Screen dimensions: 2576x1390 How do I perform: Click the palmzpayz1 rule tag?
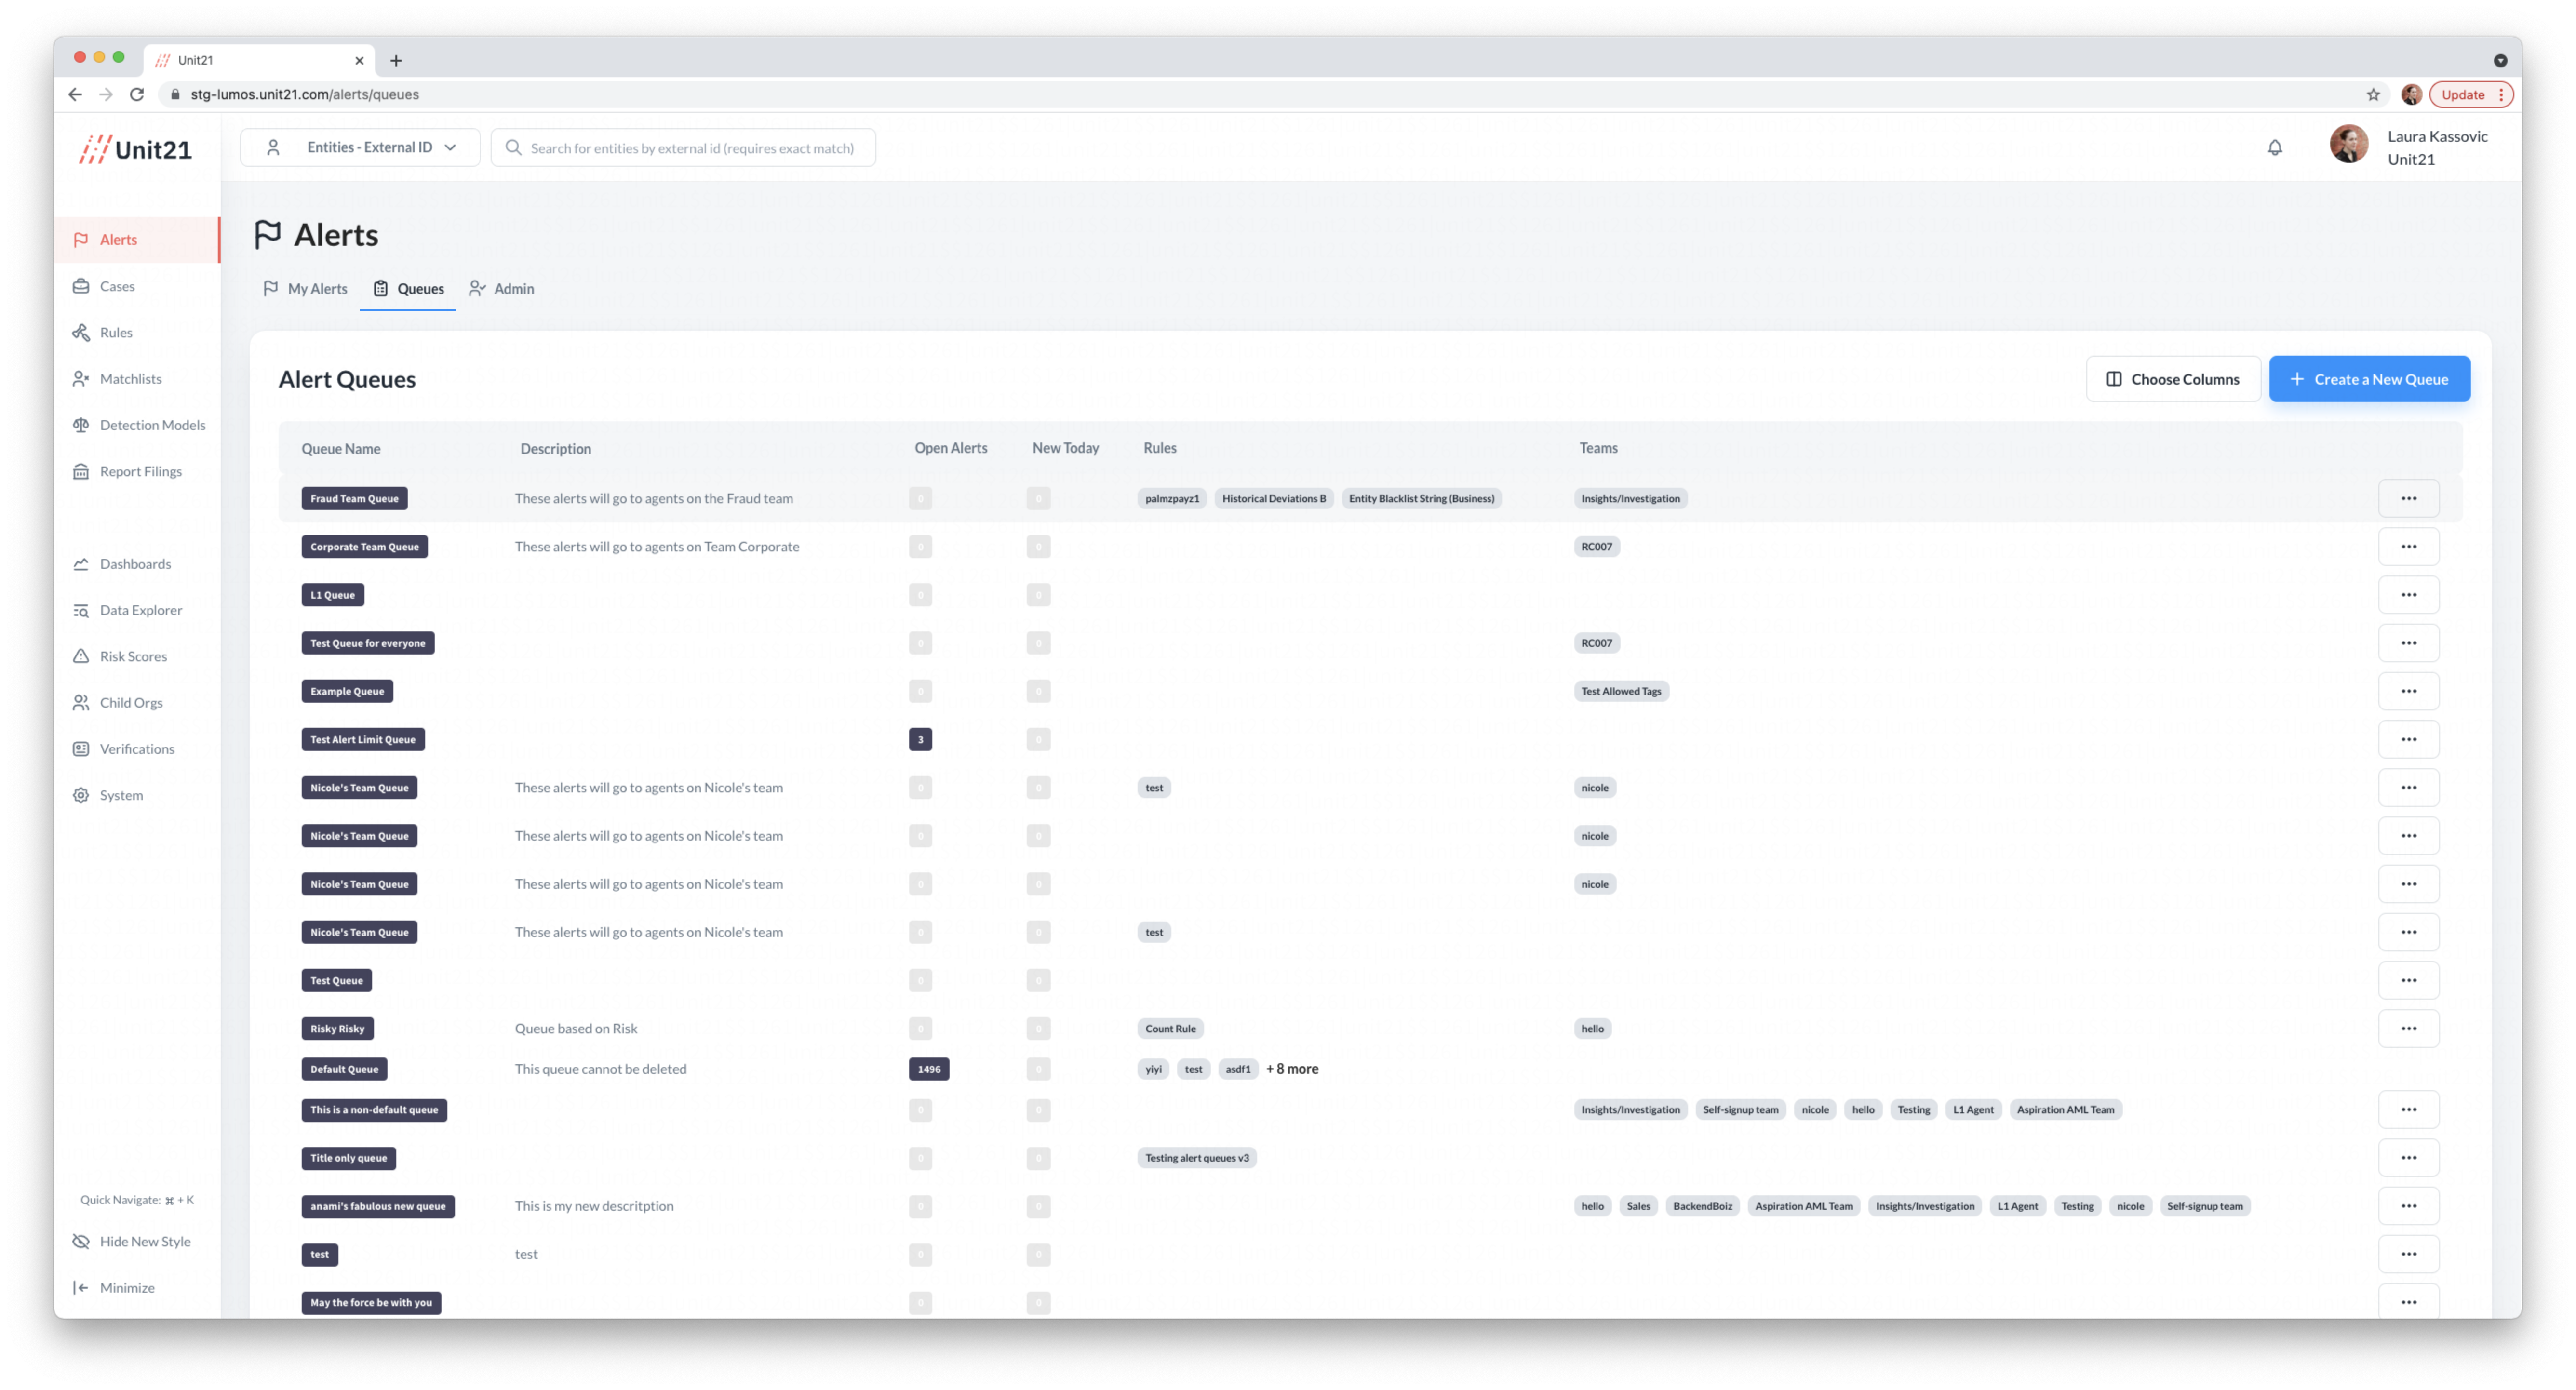coord(1172,498)
